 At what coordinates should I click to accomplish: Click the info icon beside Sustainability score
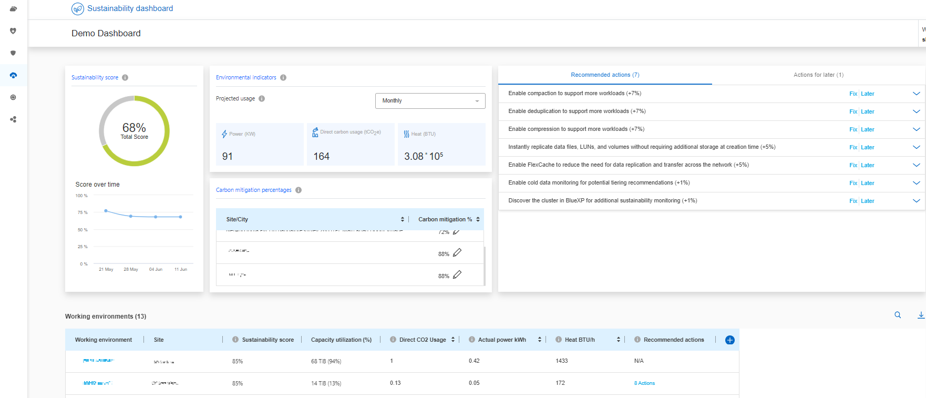[125, 78]
